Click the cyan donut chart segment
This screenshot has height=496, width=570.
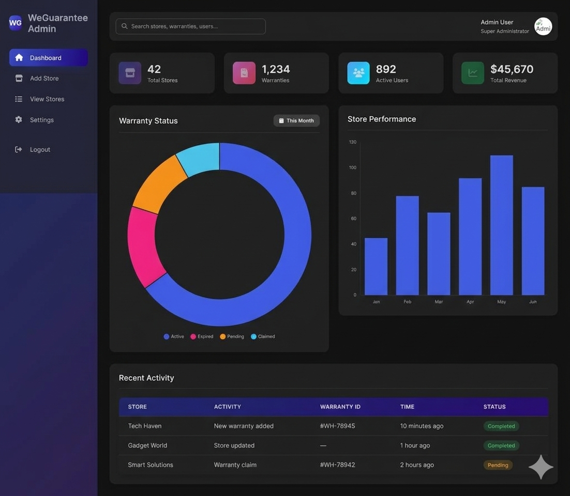pyautogui.click(x=201, y=158)
